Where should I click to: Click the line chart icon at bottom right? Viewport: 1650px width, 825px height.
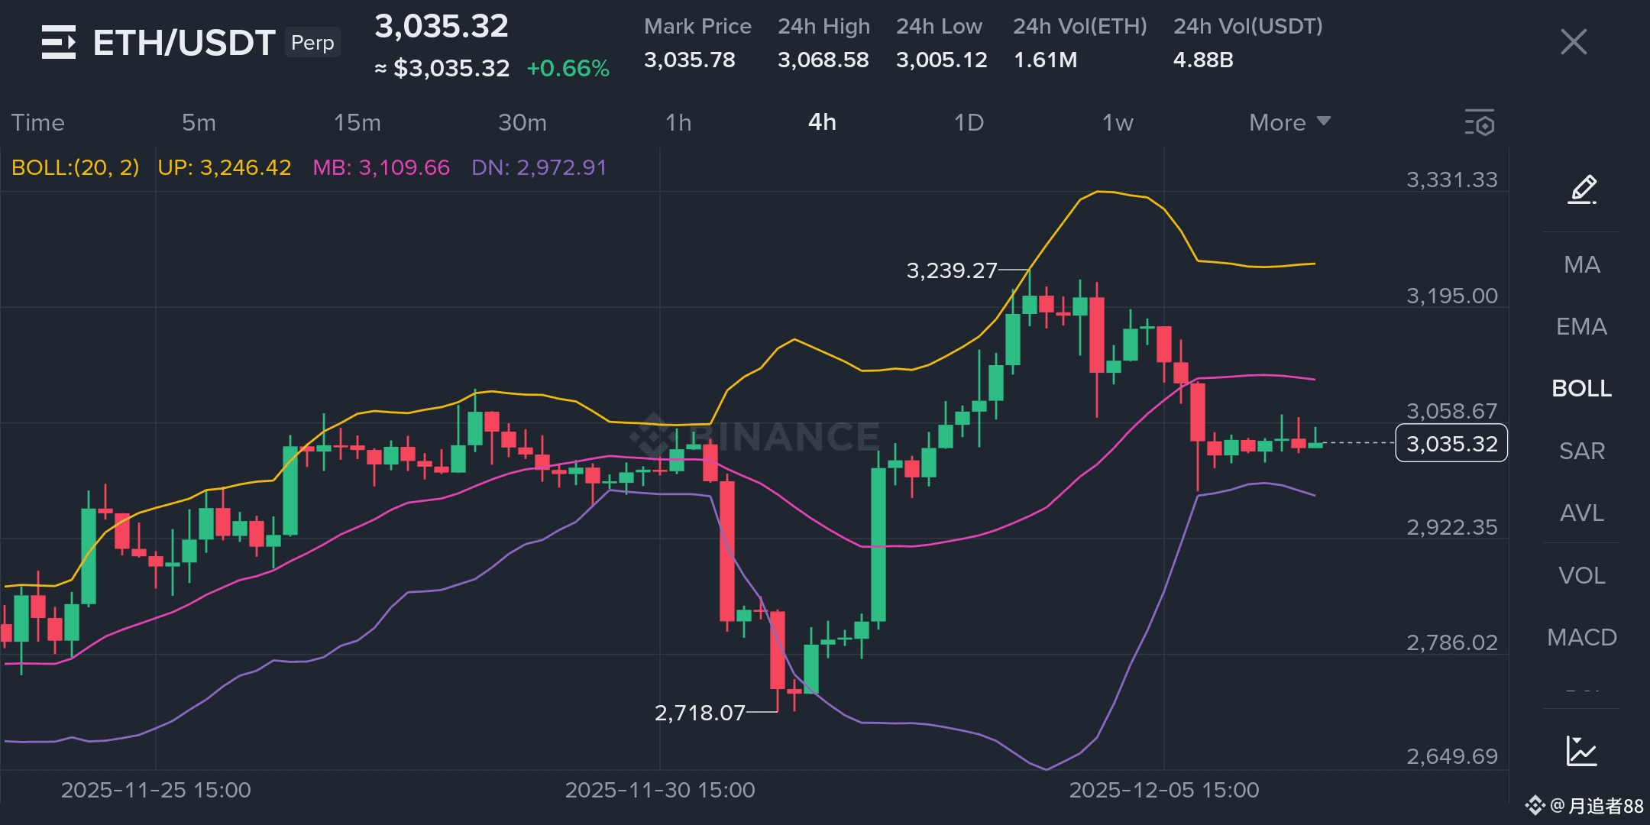tap(1581, 751)
